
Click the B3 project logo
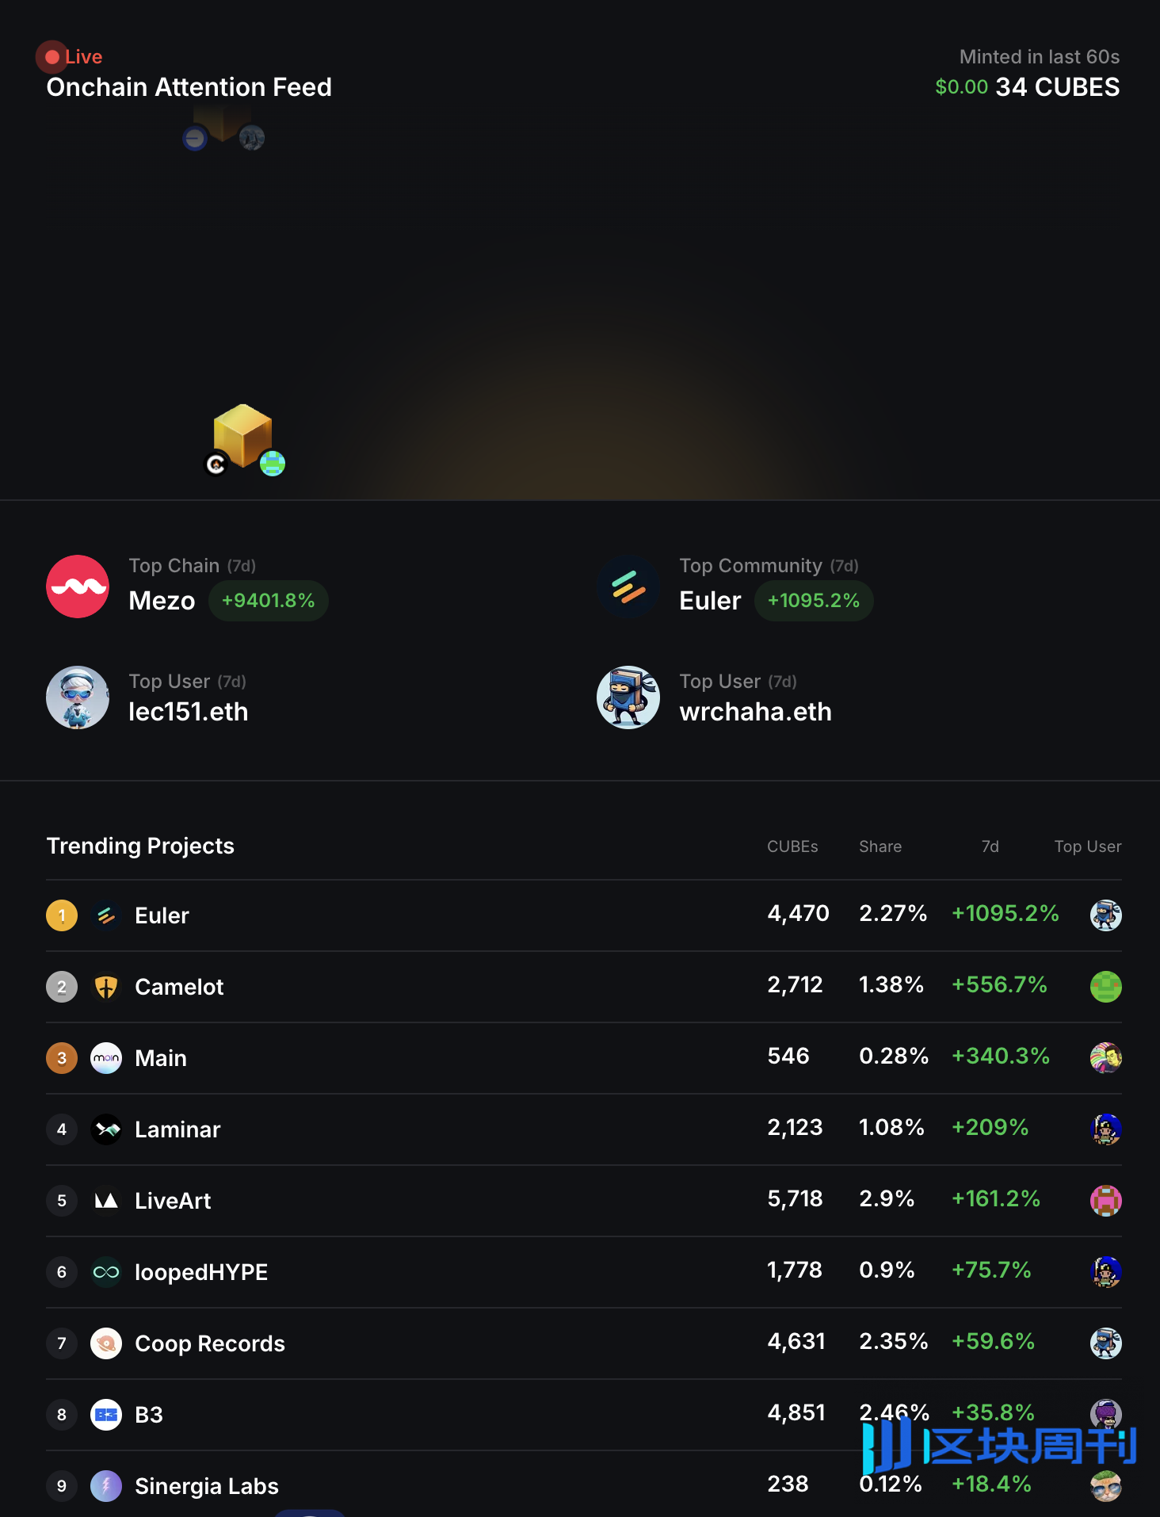(106, 1415)
